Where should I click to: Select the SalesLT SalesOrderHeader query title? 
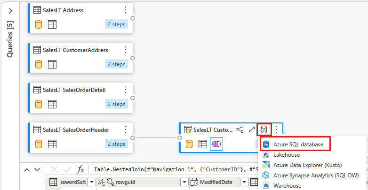coord(76,129)
